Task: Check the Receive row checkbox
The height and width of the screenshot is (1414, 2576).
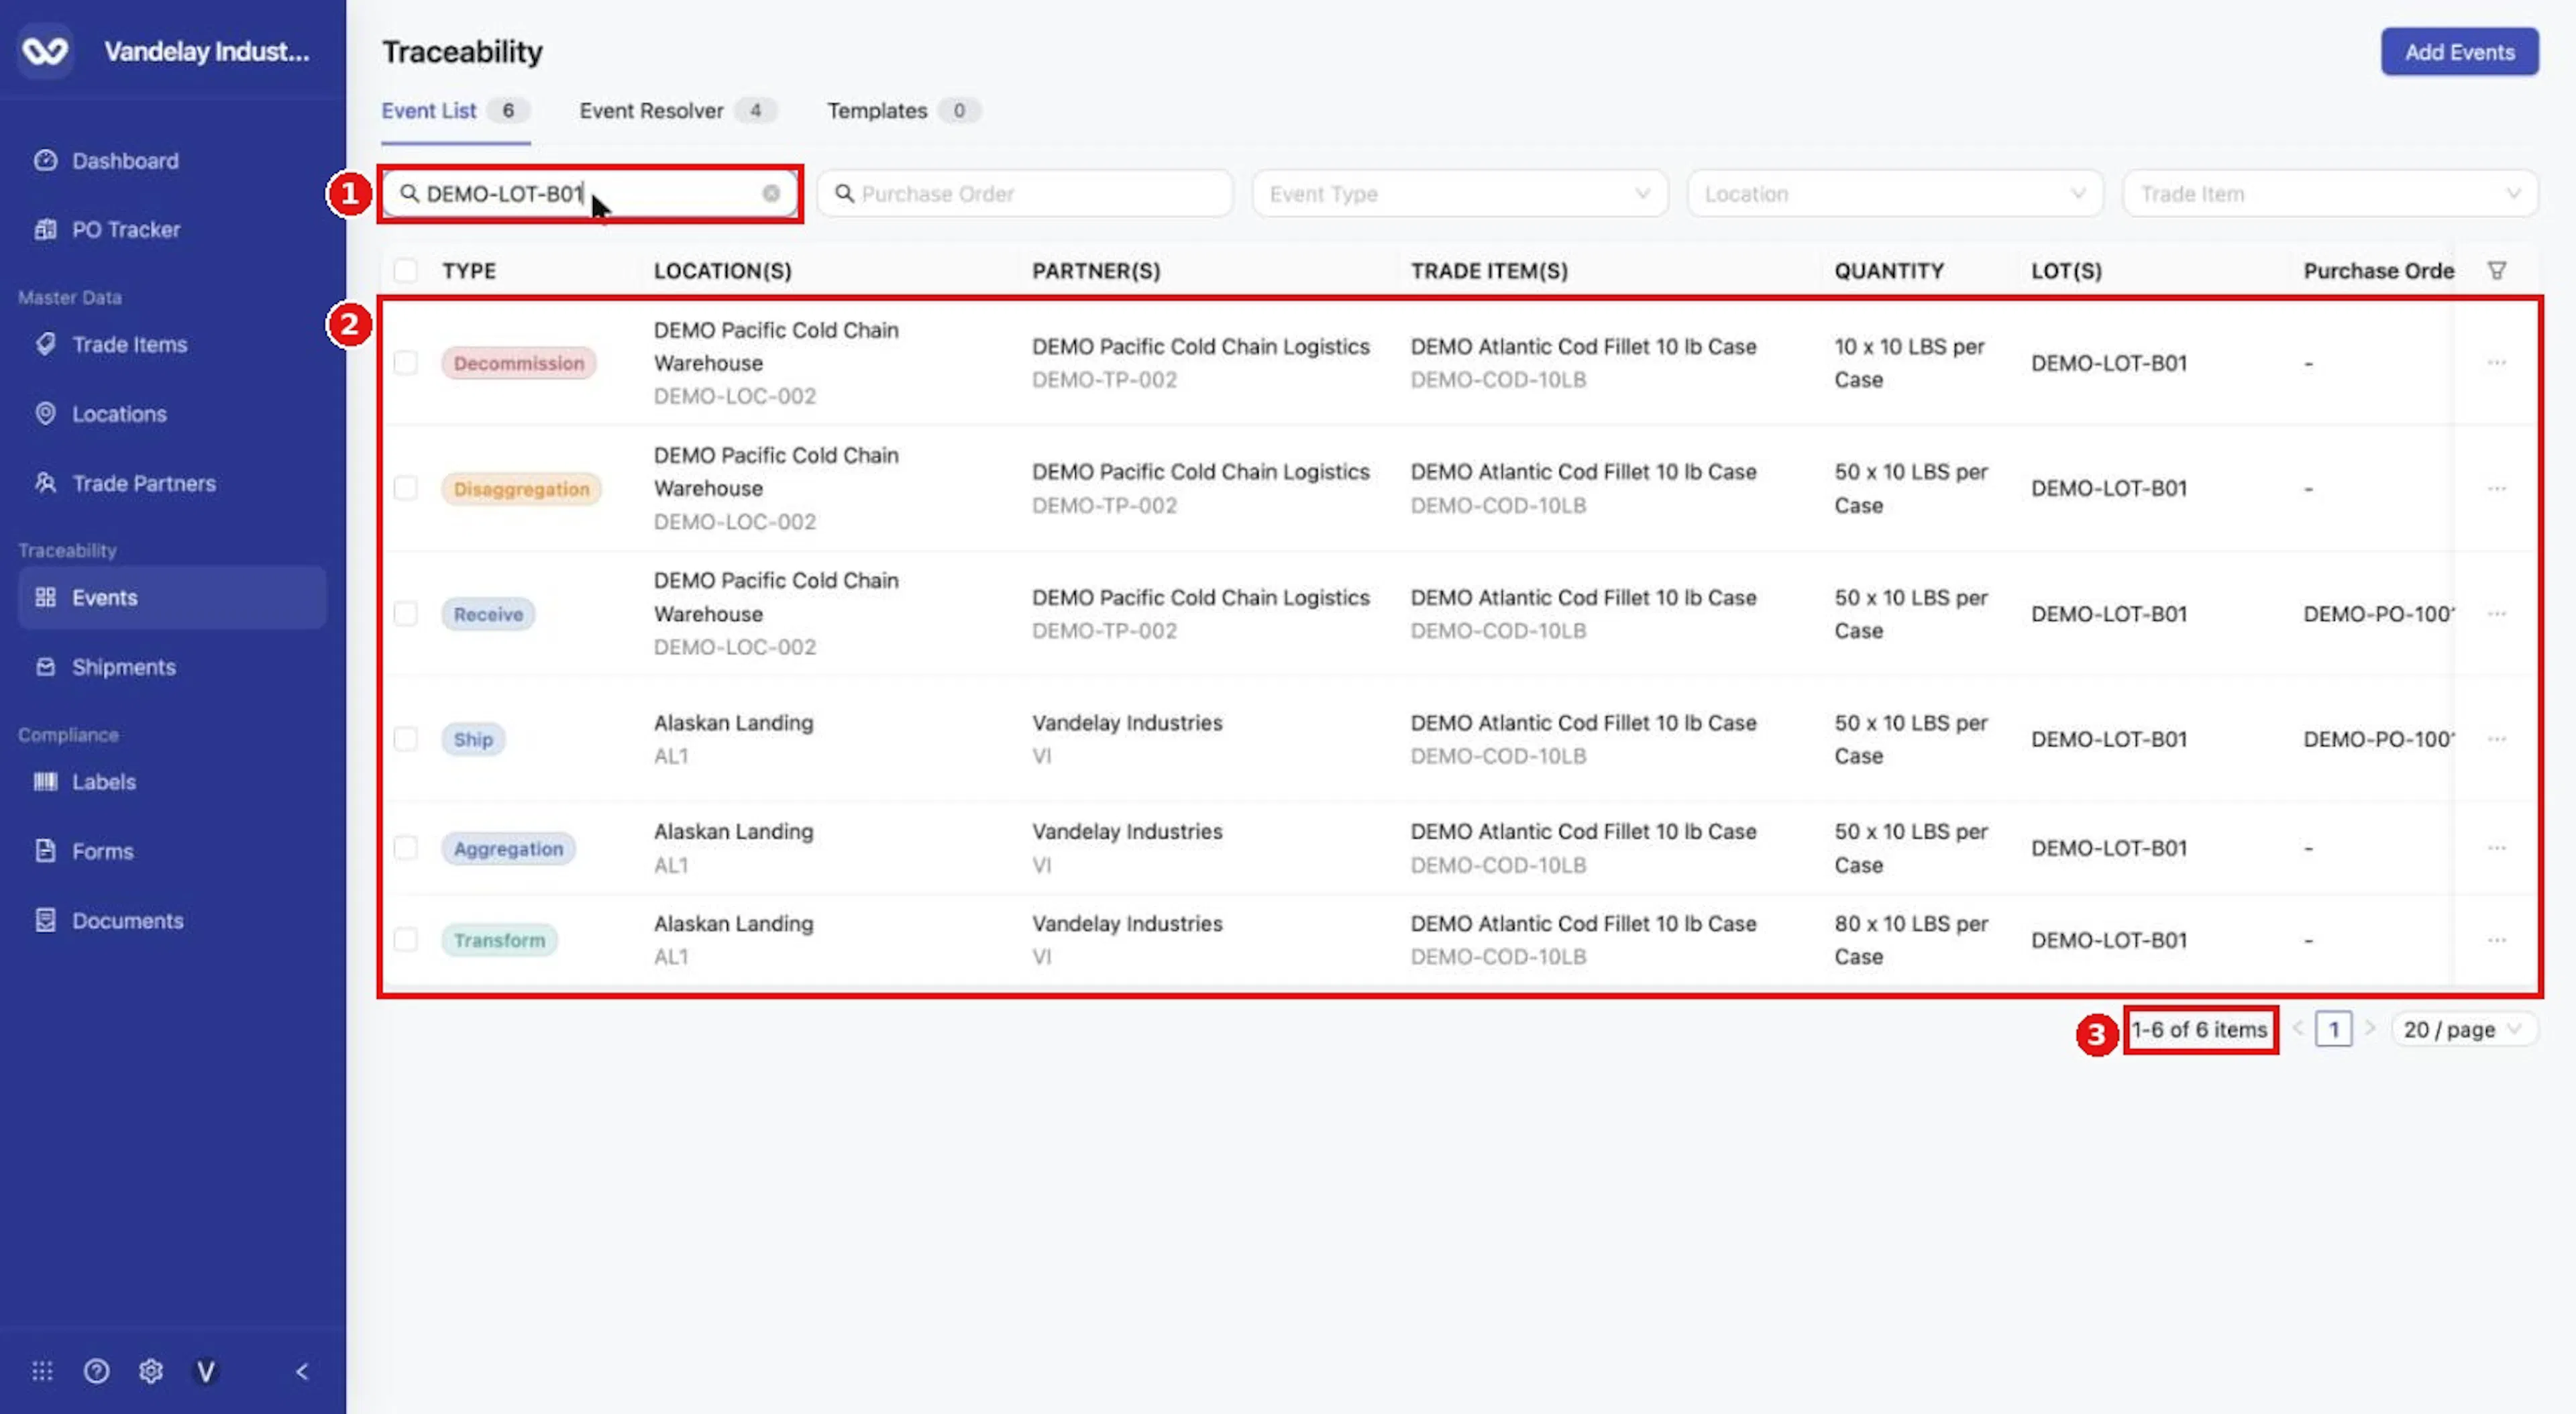Action: point(405,613)
